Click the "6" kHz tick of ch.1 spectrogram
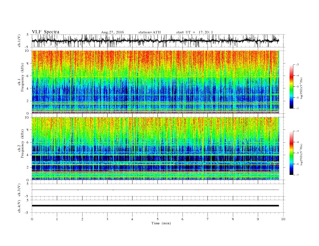Screen dimensions: 319x246 coord(28,76)
